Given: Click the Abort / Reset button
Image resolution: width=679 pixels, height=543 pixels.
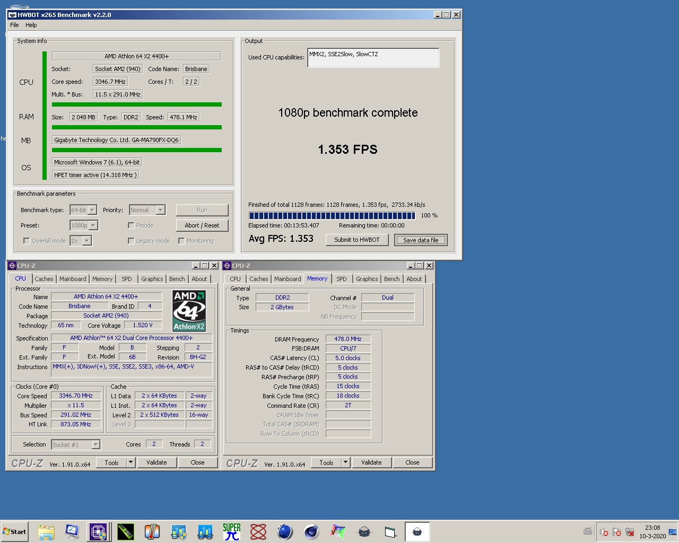Looking at the screenshot, I should click(202, 225).
